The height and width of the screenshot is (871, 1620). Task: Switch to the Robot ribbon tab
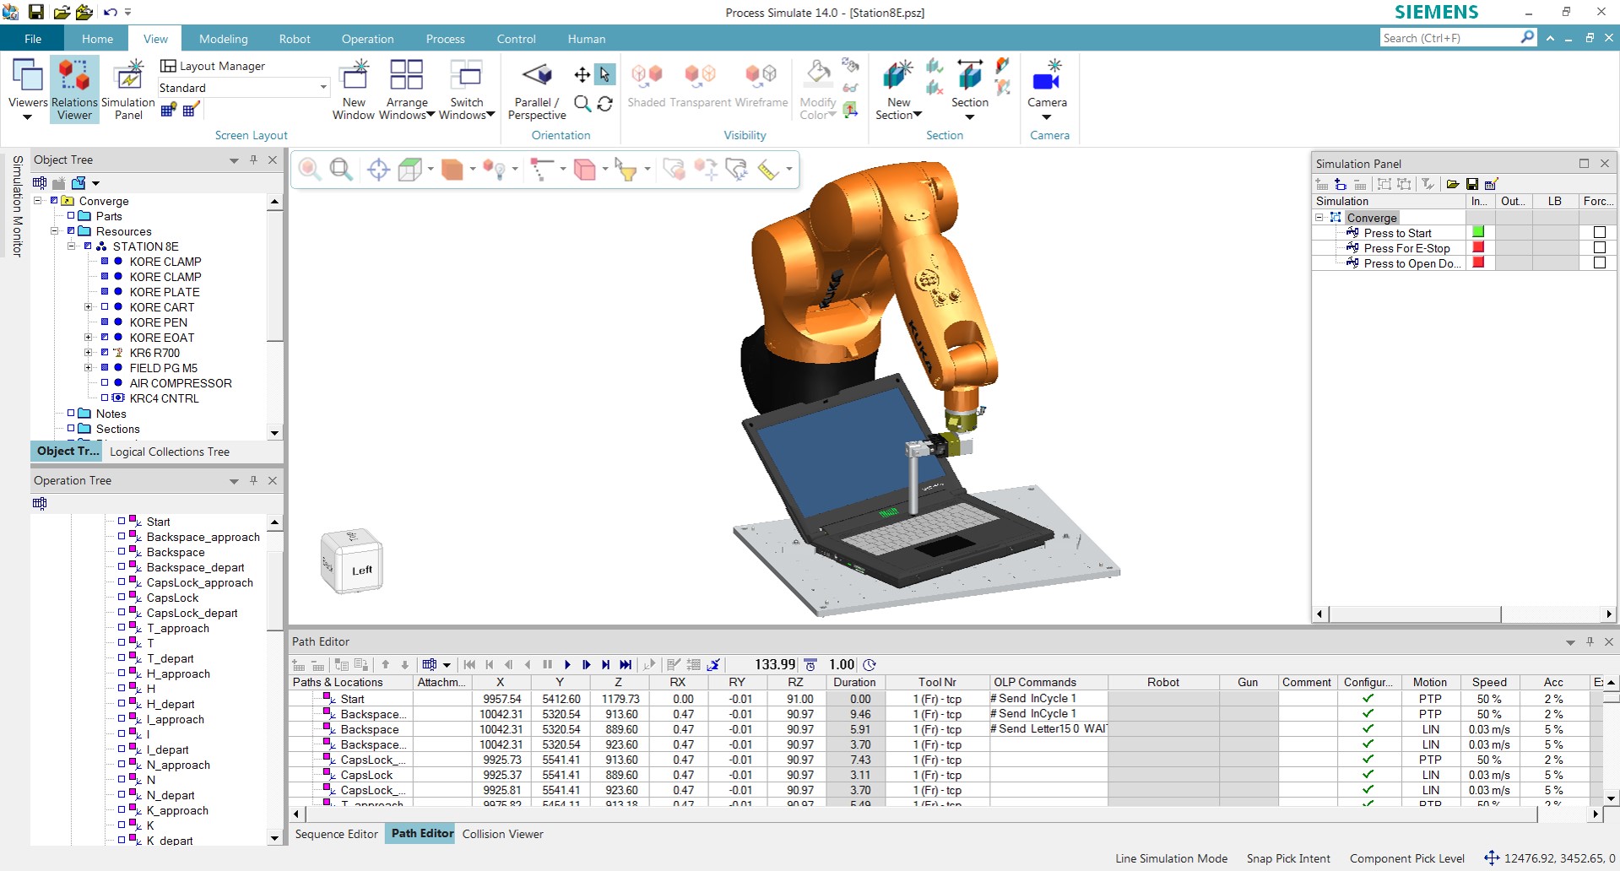click(295, 39)
